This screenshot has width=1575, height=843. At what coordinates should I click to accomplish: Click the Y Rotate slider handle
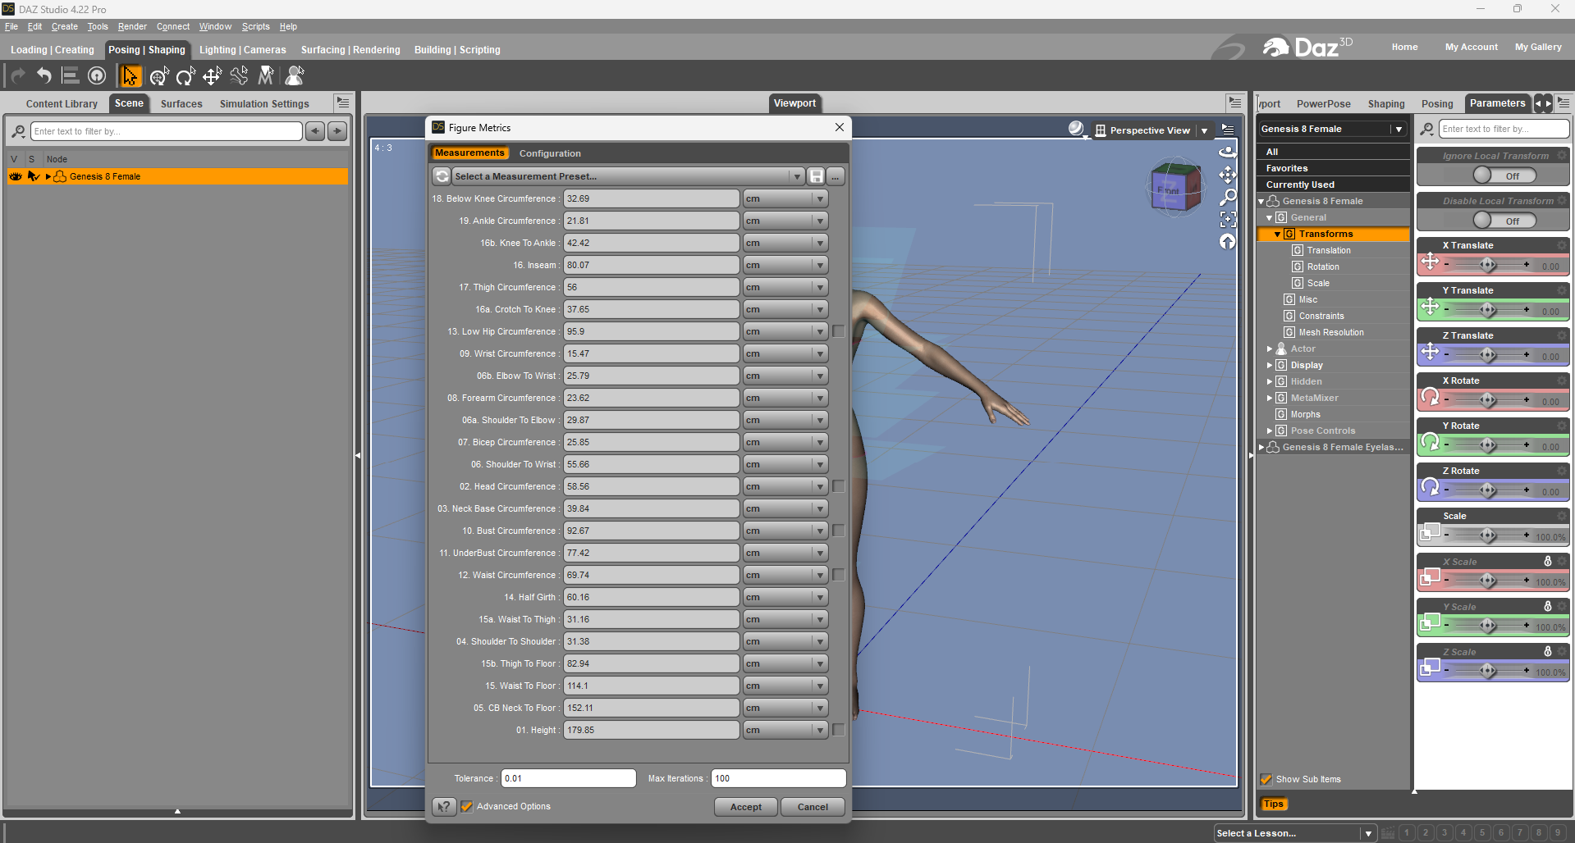(1487, 445)
